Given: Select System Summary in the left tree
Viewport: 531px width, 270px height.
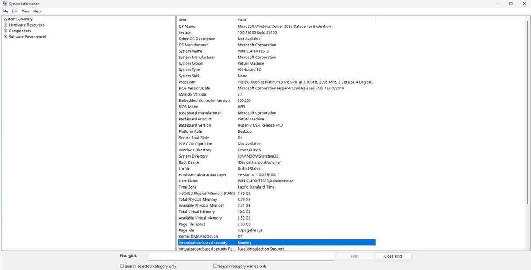Looking at the screenshot, I should [18, 19].
